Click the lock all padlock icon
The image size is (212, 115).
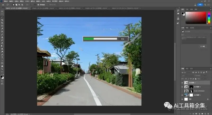(196, 79)
